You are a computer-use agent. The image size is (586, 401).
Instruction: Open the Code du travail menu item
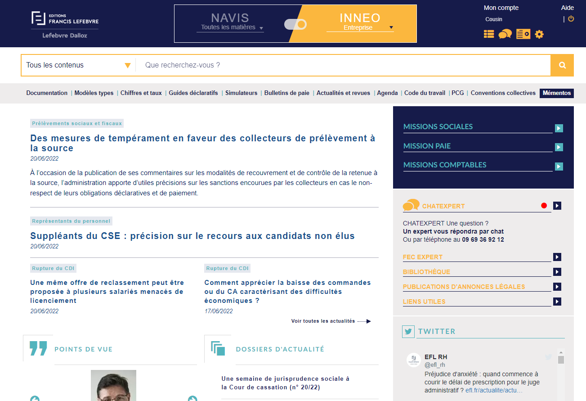[425, 93]
